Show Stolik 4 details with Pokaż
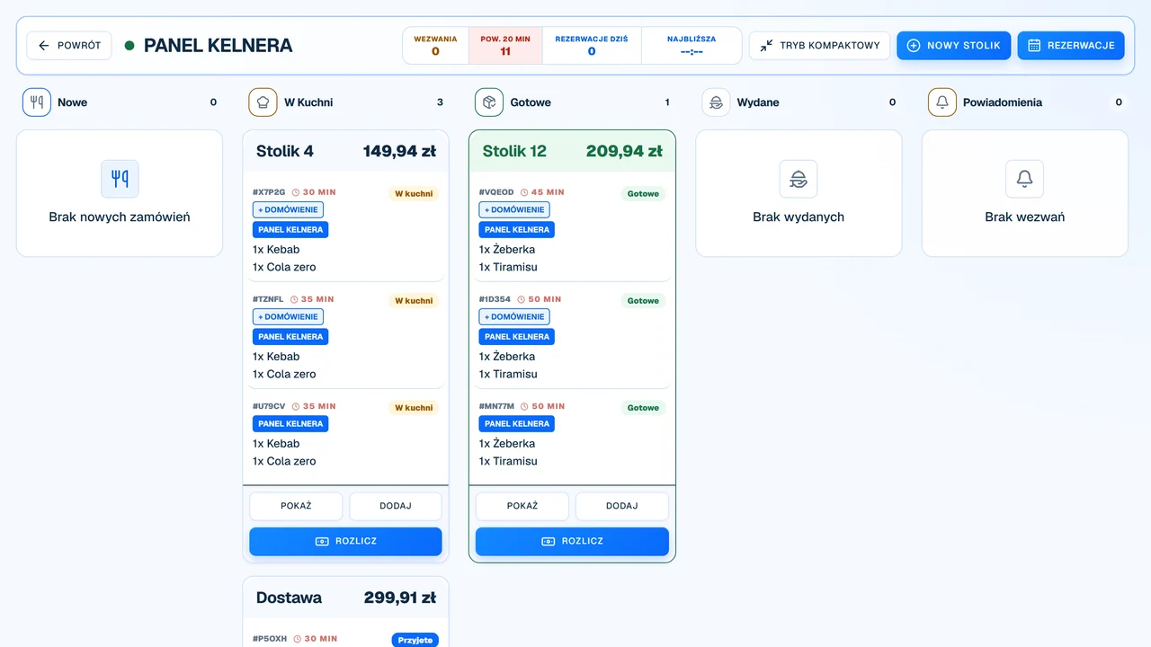Screen dimensions: 1151x647 [296, 506]
